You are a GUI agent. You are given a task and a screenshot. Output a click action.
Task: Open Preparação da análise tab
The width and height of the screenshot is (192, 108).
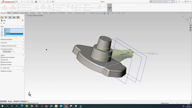(80, 13)
